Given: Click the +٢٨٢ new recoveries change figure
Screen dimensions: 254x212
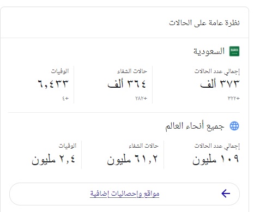Looking at the screenshot, I should [141, 98].
